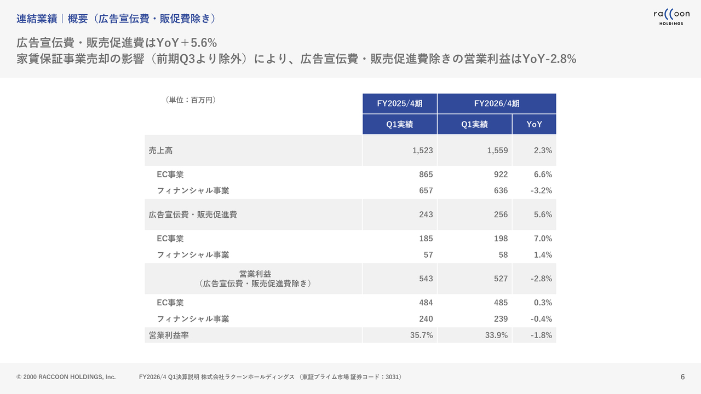Click the EC profit value 485

tap(501, 303)
